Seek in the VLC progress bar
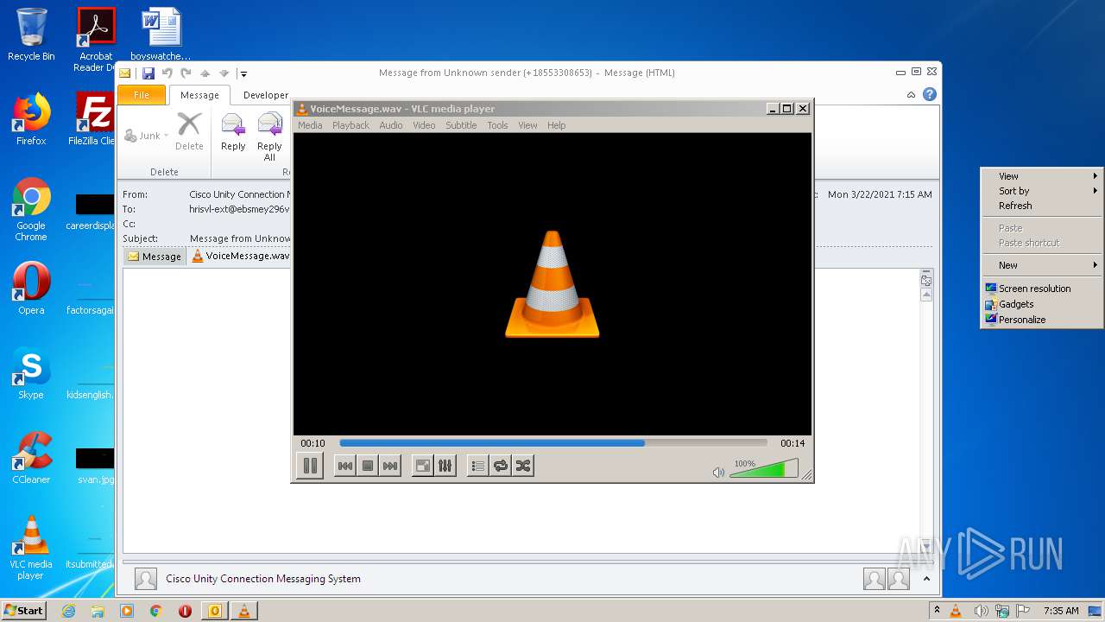This screenshot has width=1105, height=622. [553, 443]
